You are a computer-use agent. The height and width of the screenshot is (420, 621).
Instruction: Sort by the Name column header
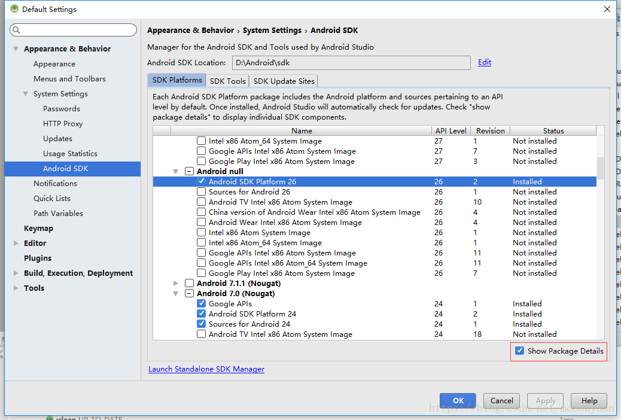pos(302,131)
